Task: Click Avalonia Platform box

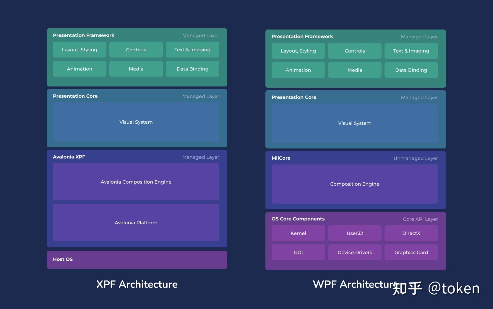Action: click(136, 223)
